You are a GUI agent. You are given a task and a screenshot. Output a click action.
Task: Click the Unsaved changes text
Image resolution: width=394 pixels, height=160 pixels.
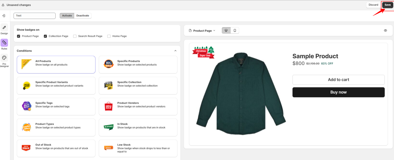click(x=19, y=5)
